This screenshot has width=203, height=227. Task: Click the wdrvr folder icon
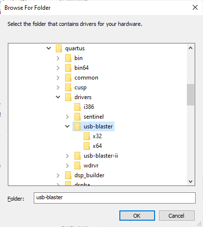click(x=77, y=165)
